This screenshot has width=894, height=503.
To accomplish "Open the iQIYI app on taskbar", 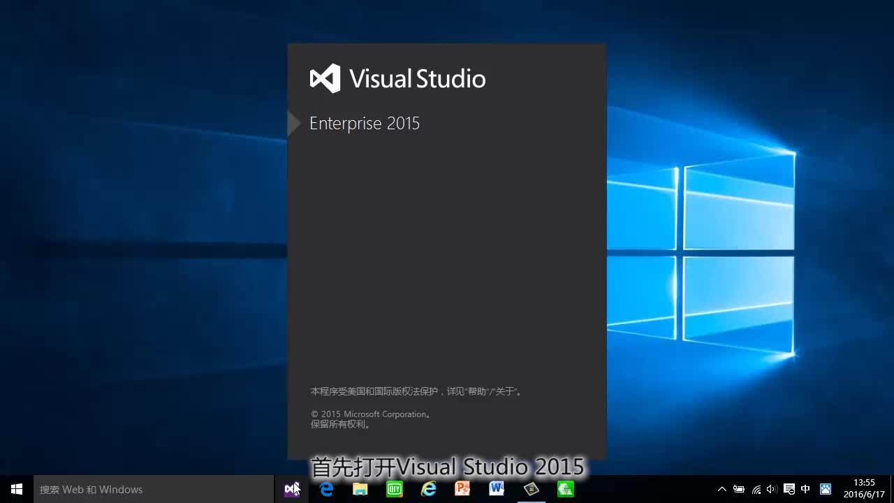I will point(395,490).
